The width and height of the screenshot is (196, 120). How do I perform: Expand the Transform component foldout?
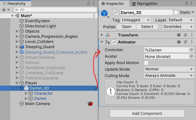pyautogui.click(x=102, y=35)
